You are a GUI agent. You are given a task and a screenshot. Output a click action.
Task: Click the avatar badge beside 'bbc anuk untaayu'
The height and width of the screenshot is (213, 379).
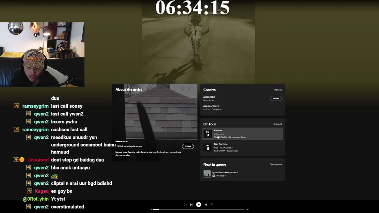pos(28,167)
